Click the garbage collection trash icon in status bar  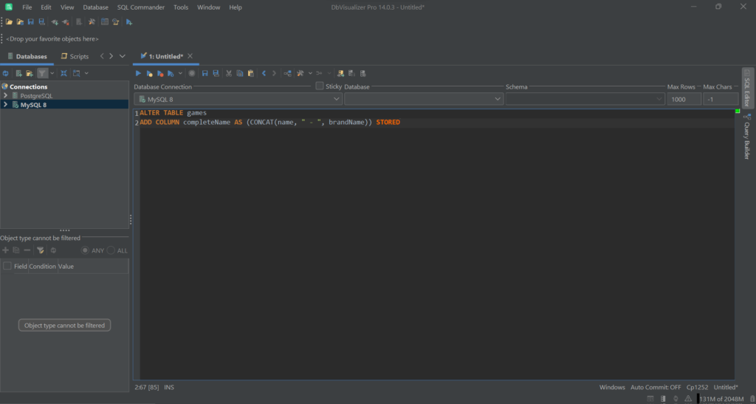click(752, 399)
